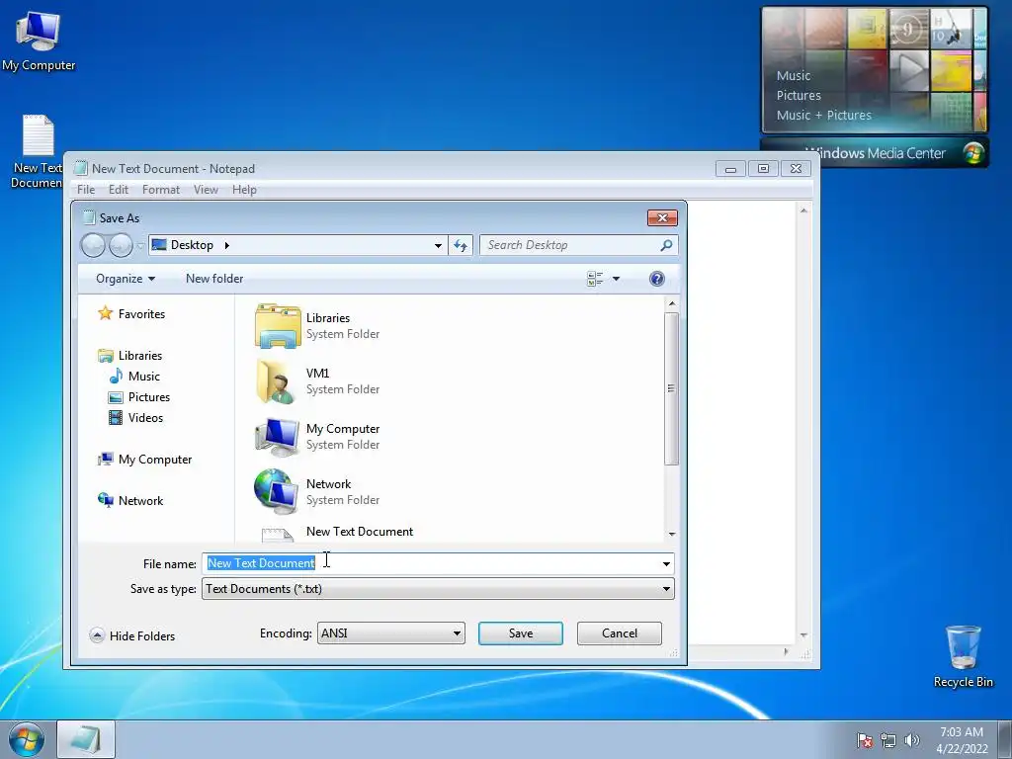Open Notepad View menu

[x=206, y=190]
